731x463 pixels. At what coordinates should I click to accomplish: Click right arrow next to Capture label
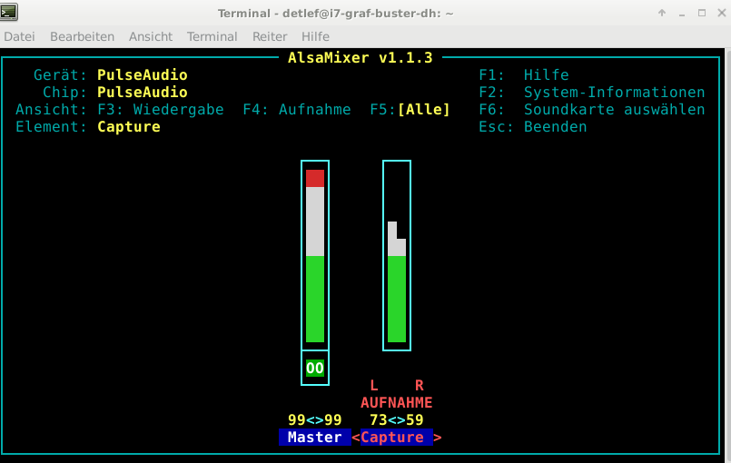coord(438,438)
